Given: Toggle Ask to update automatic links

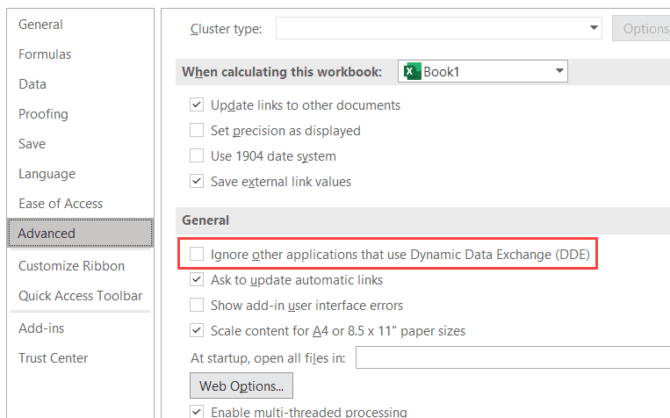Looking at the screenshot, I should click(x=197, y=280).
